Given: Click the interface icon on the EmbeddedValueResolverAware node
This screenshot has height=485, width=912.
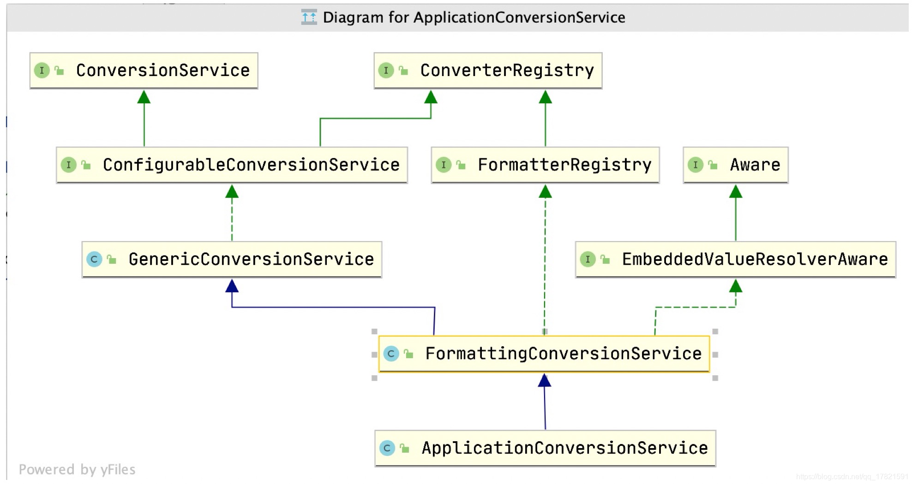Looking at the screenshot, I should [588, 259].
